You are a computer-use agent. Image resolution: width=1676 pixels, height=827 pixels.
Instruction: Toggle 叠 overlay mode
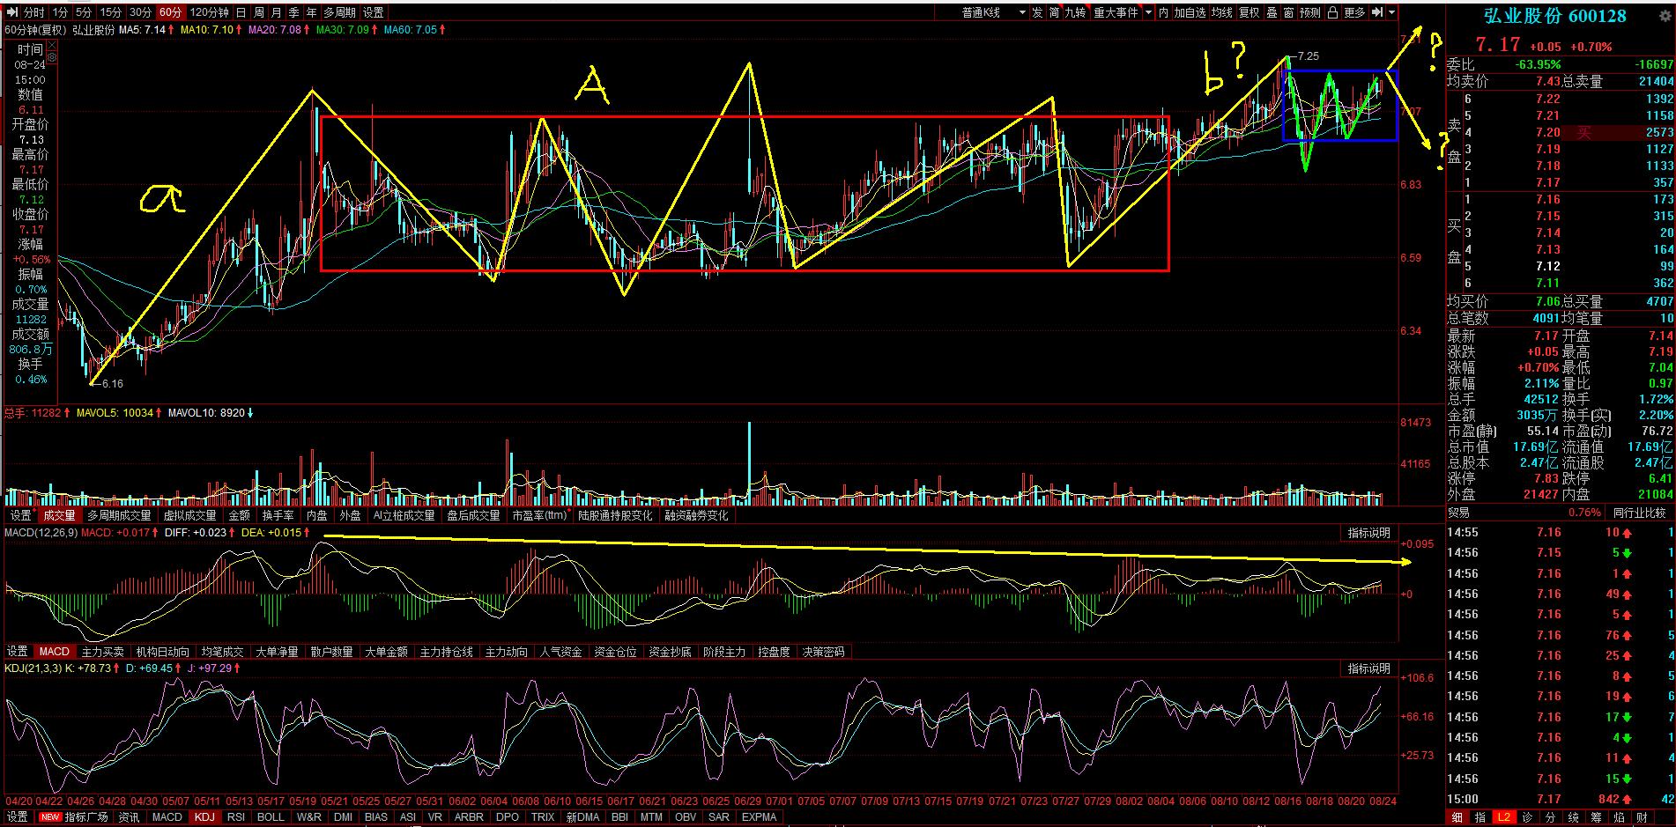click(x=1272, y=12)
